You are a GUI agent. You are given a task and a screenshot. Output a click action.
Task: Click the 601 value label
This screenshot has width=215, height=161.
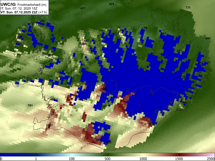(109, 143)
